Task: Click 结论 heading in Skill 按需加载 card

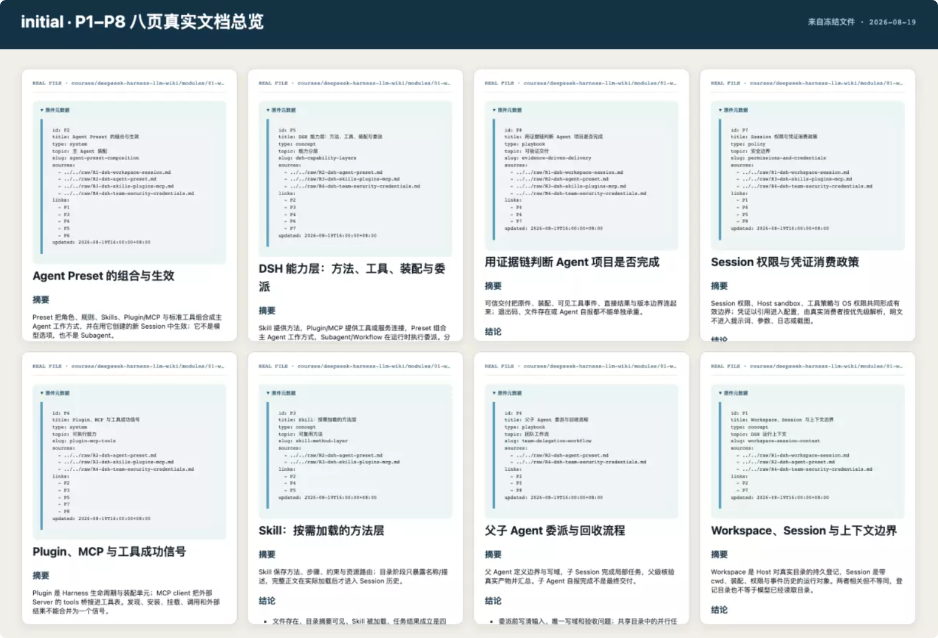Action: (x=267, y=601)
